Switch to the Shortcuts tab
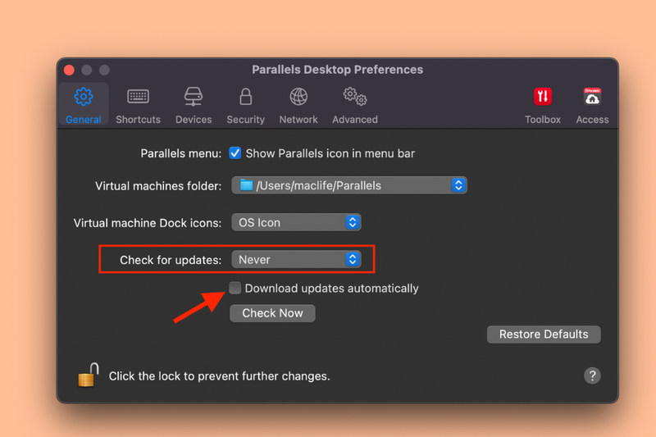Viewport: 656px width, 437px height. pyautogui.click(x=138, y=105)
